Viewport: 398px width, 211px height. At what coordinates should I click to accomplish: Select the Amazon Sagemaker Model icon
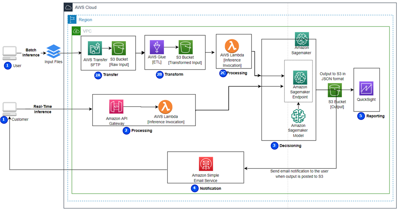[298, 116]
